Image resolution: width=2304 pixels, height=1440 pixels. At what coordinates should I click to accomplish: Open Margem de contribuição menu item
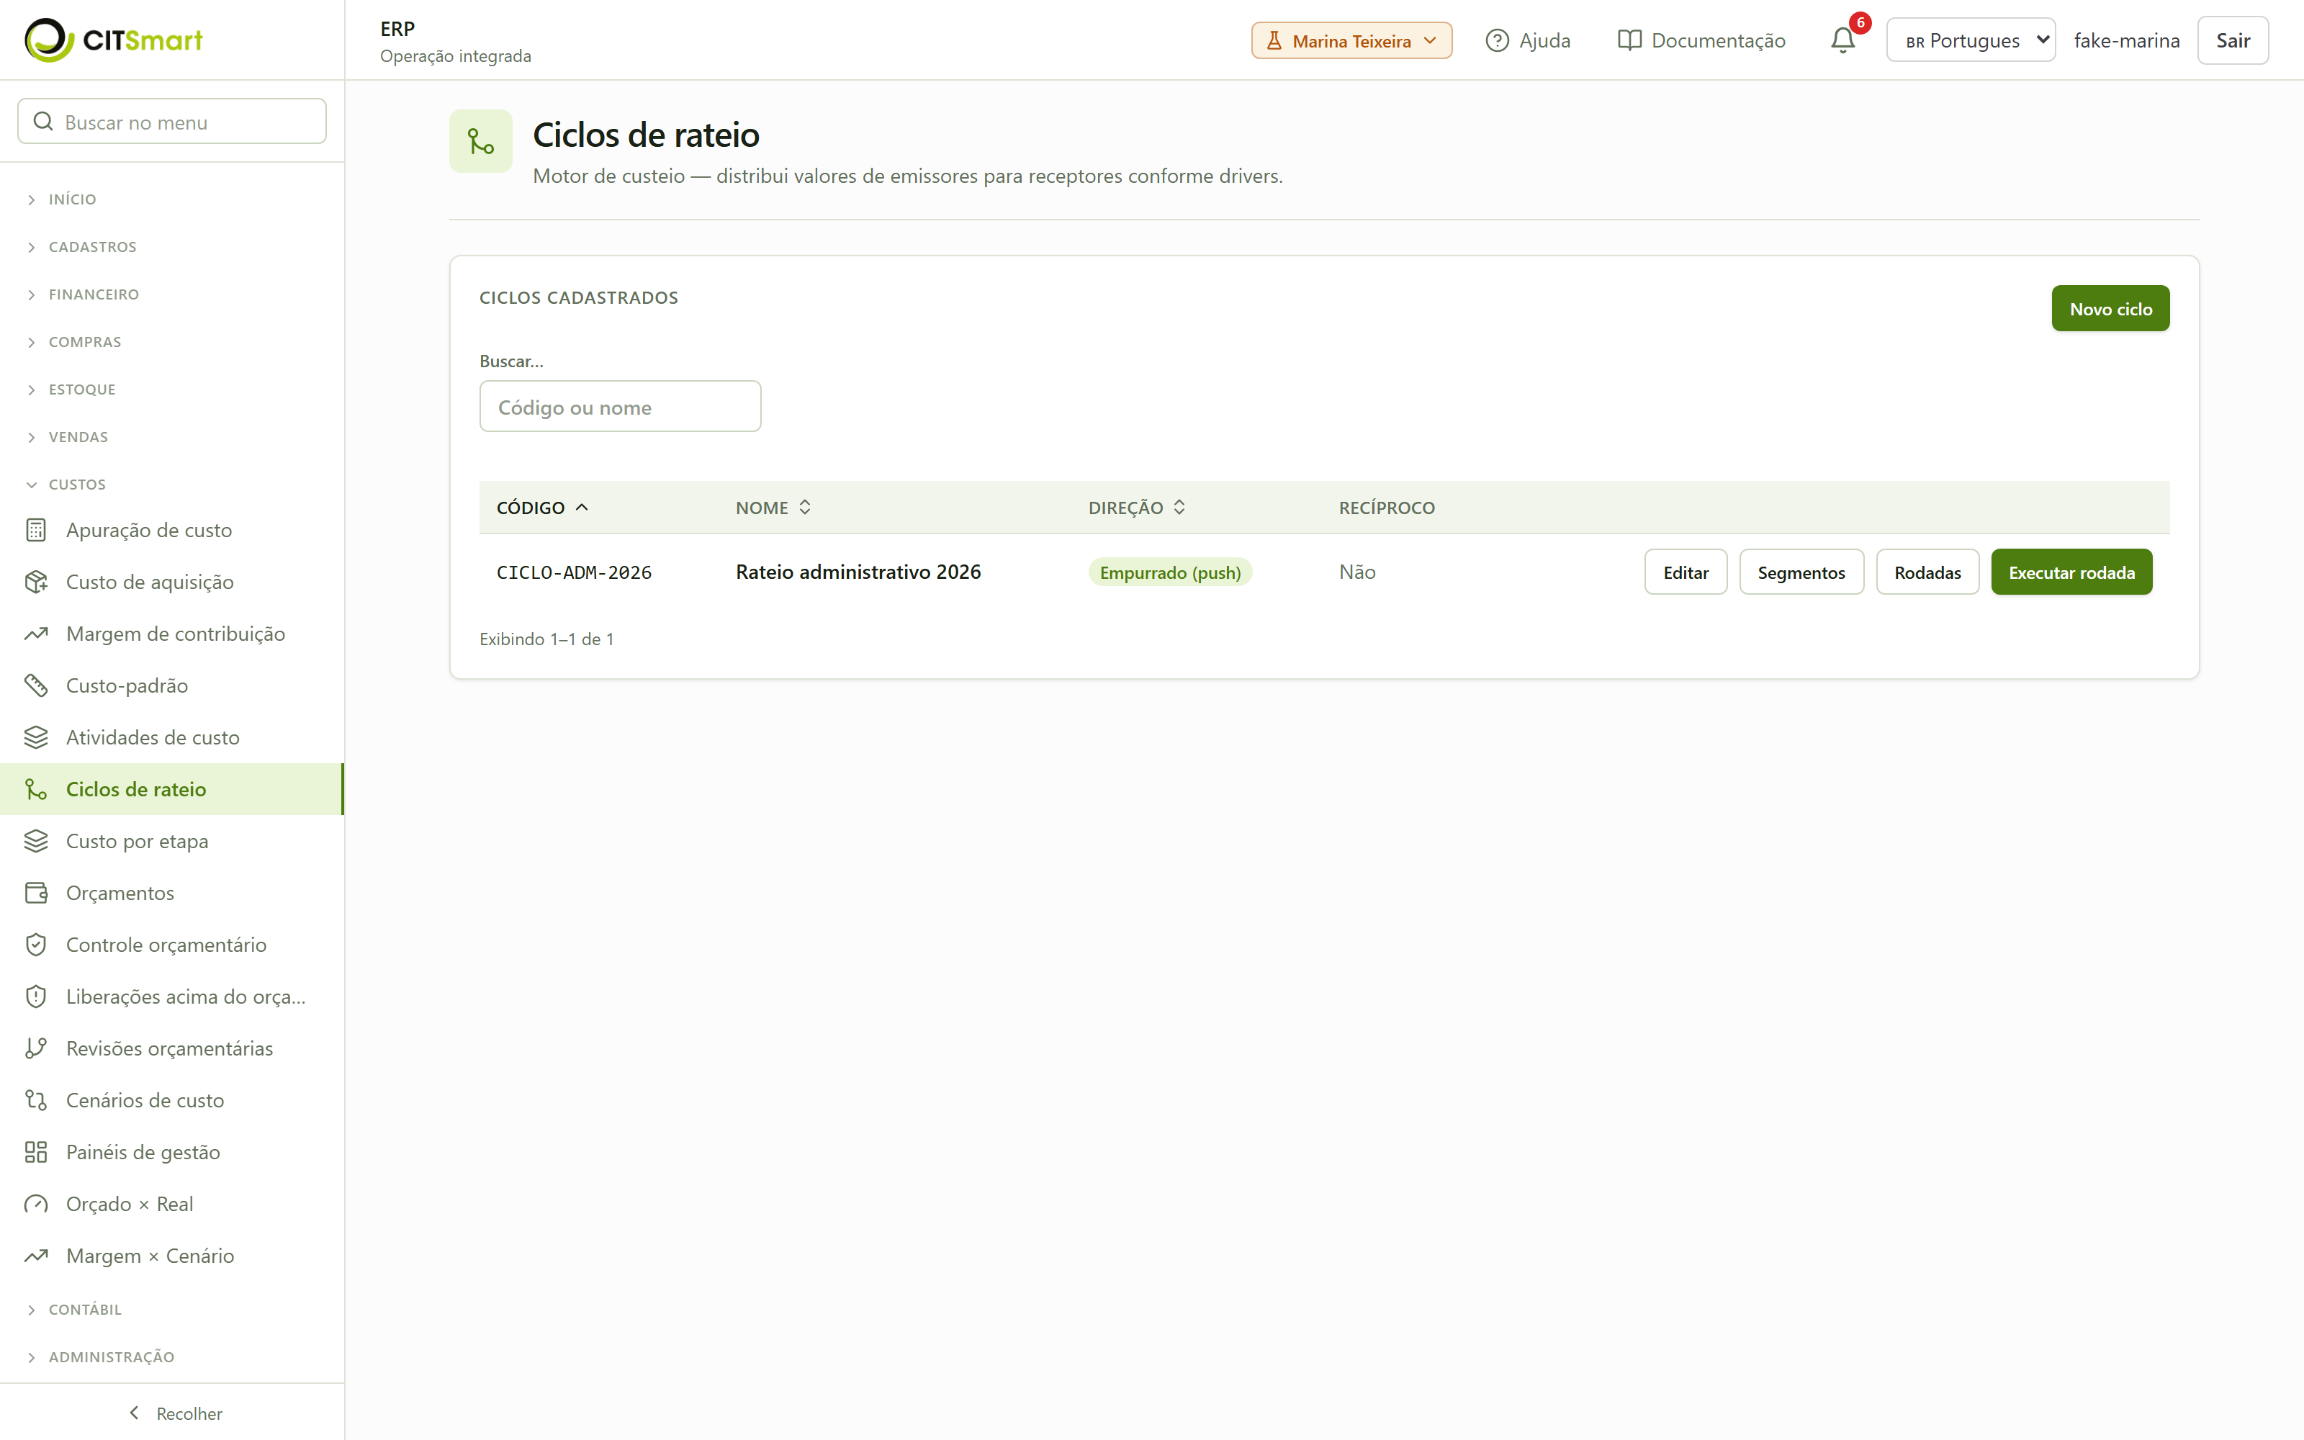[x=172, y=634]
